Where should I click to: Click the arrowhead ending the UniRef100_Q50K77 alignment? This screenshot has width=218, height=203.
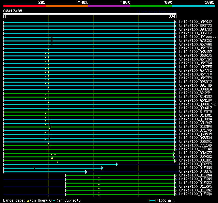tap(174, 153)
